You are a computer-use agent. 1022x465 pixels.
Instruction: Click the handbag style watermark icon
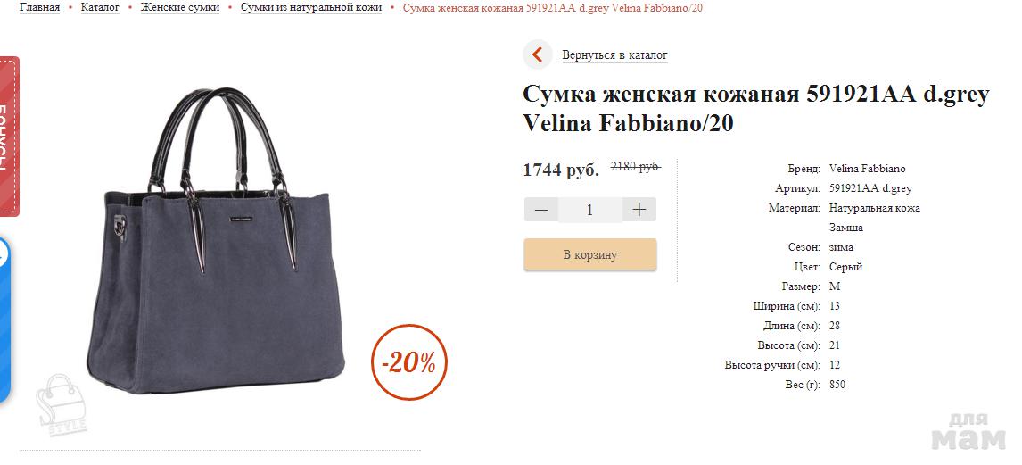(61, 404)
